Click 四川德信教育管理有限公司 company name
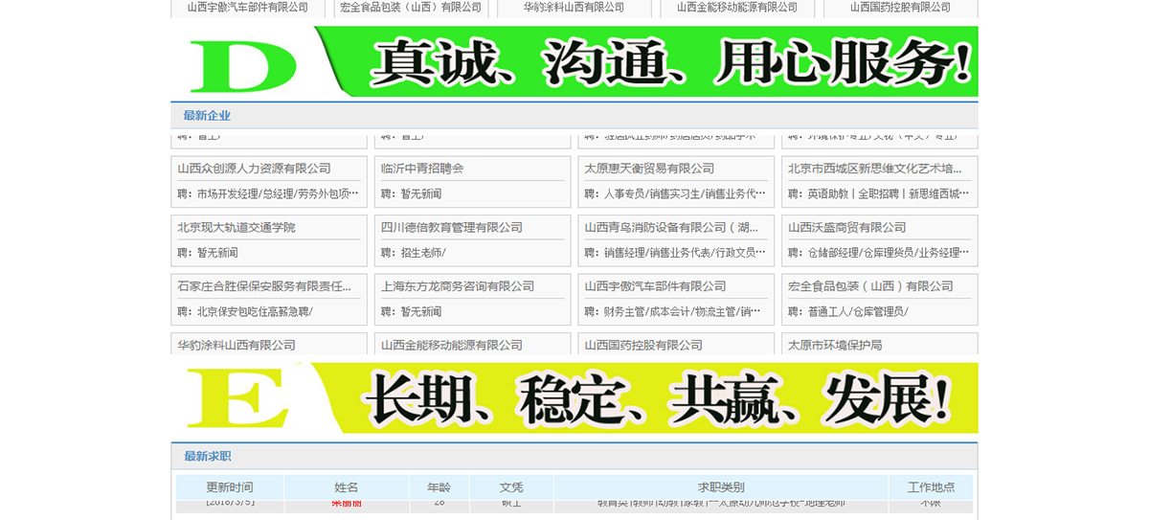1149x520 pixels. point(452,228)
